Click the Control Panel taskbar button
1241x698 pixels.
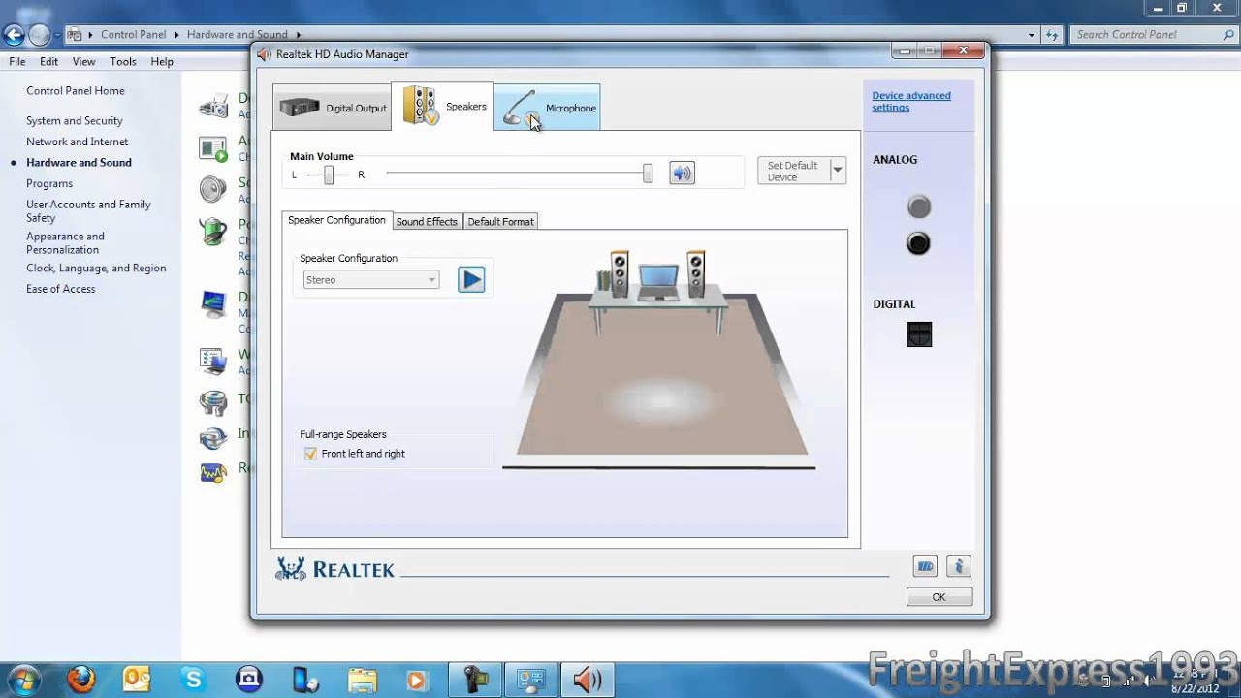pos(531,680)
